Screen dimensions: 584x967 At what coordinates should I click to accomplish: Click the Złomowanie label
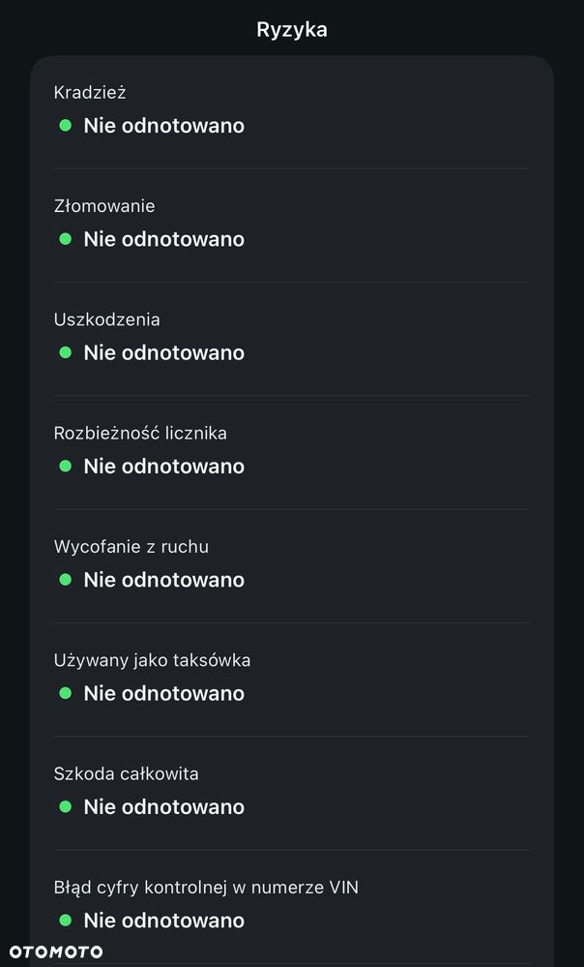tap(104, 206)
